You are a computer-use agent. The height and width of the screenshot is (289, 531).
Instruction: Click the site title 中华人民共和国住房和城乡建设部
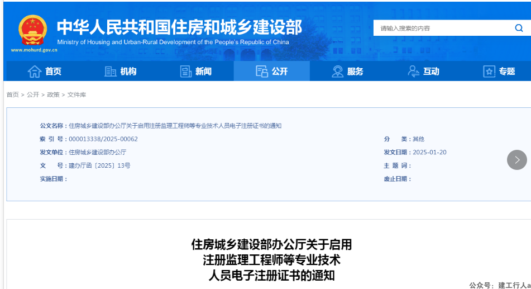(x=179, y=27)
